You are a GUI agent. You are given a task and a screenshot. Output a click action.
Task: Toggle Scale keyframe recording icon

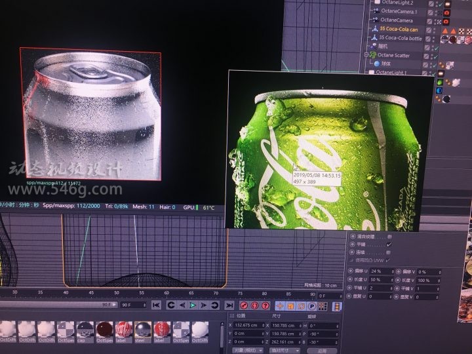click(x=291, y=306)
